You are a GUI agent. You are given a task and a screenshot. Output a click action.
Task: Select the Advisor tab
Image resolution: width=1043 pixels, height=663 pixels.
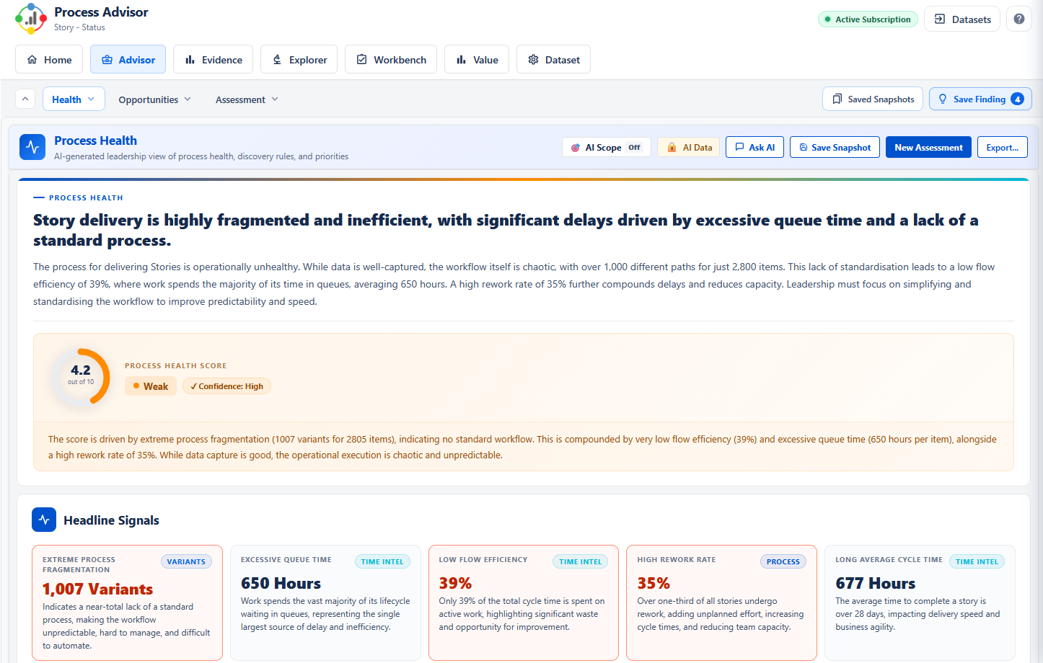[128, 60]
